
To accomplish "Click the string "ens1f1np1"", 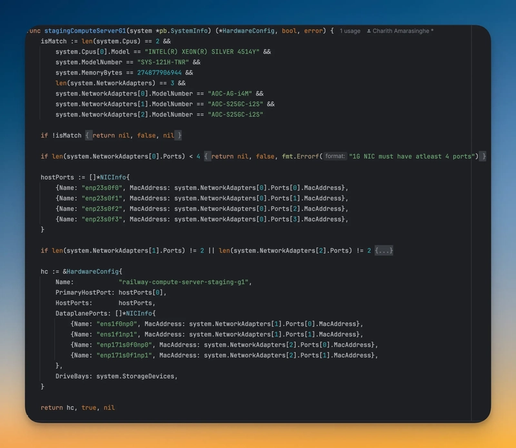I will click(117, 334).
